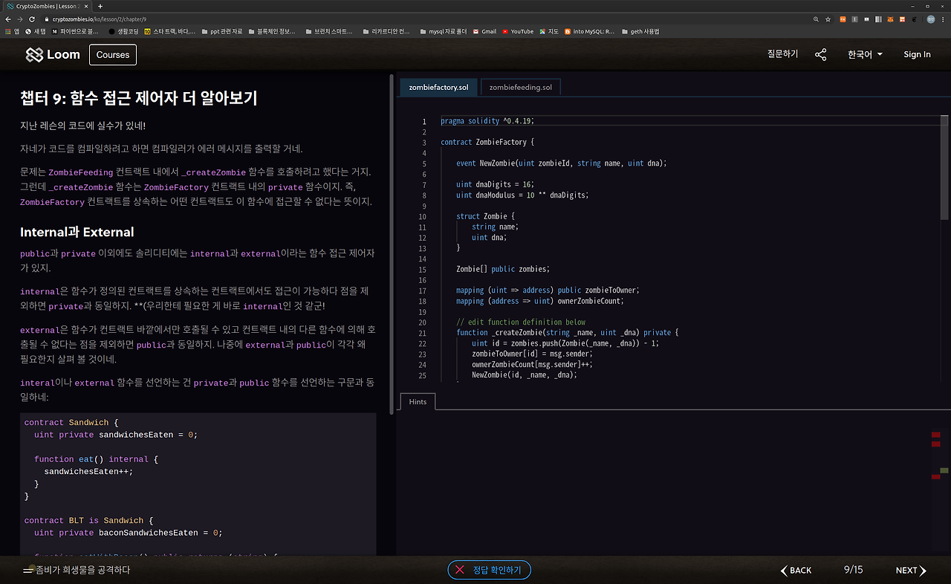
Task: Click the 'event NewZombie' line in editor
Action: [562, 163]
